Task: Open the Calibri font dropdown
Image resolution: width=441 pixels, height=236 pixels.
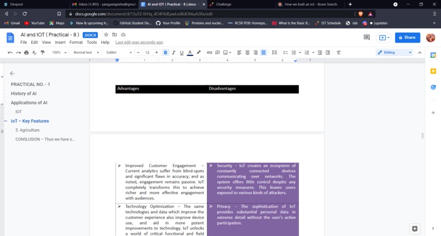Action: click(119, 52)
